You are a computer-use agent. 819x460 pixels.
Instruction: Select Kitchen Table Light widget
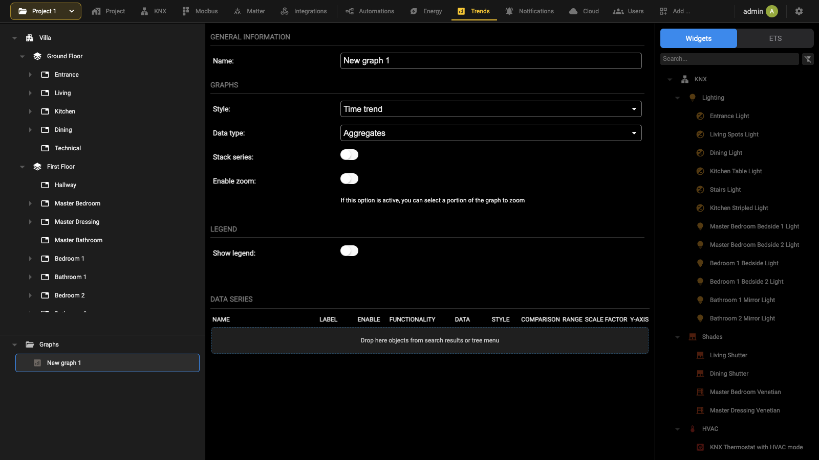tap(736, 171)
